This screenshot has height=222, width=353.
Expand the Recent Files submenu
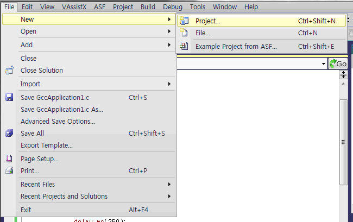point(169,185)
